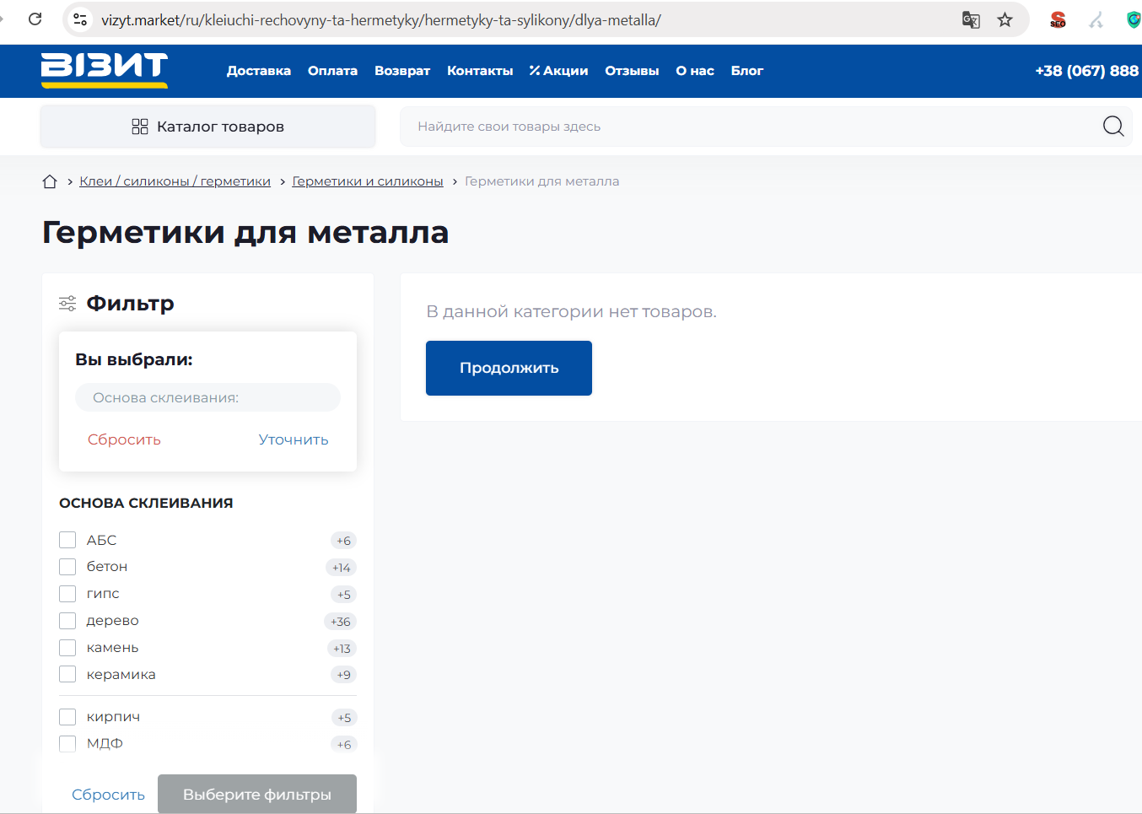Toggle the керамика checkbox

click(67, 675)
